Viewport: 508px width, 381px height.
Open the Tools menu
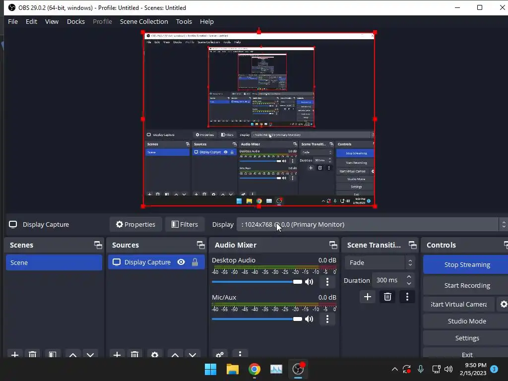[184, 21]
